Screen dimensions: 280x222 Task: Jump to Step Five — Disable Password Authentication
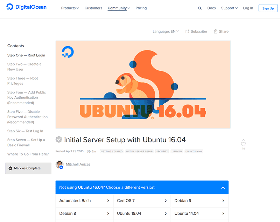27,117
